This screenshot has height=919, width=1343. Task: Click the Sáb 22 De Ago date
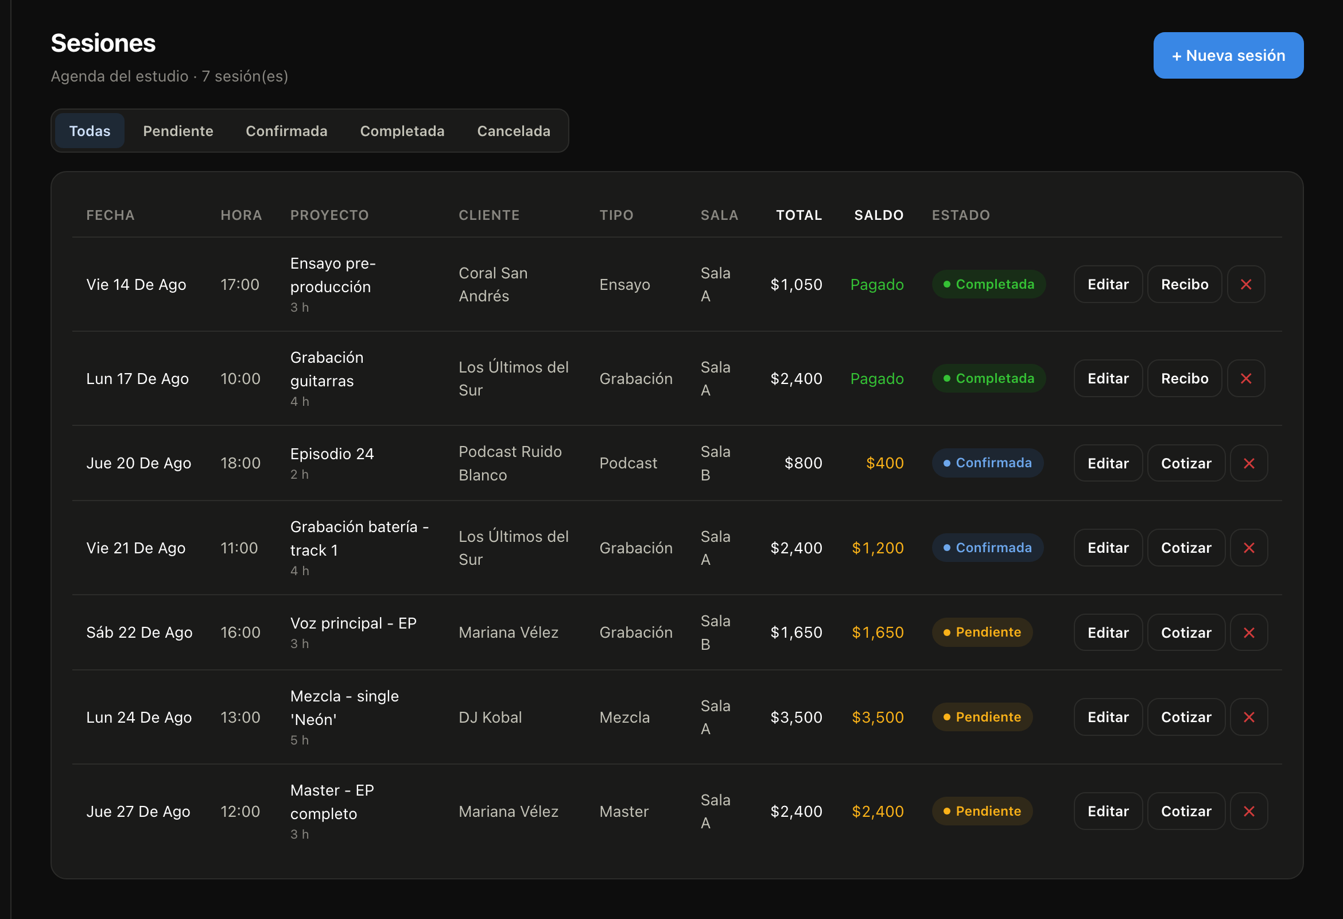coord(139,633)
